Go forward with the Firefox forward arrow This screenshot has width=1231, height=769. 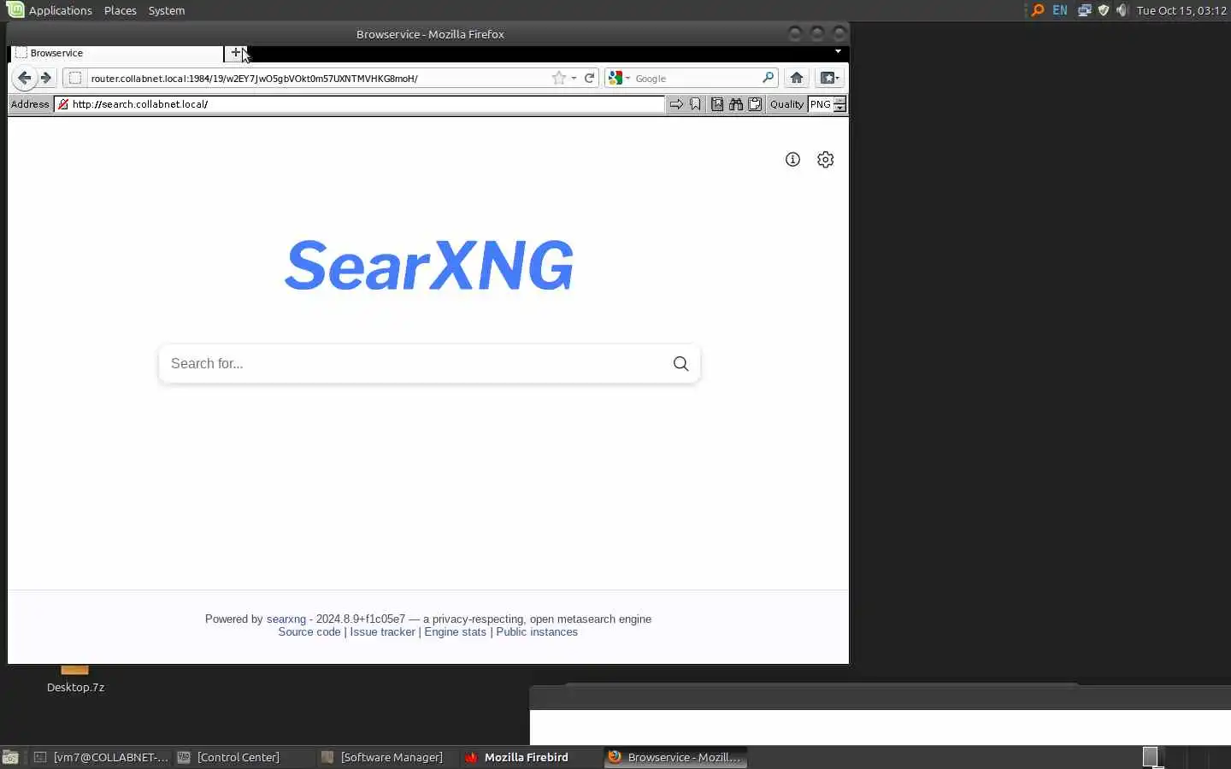[46, 78]
